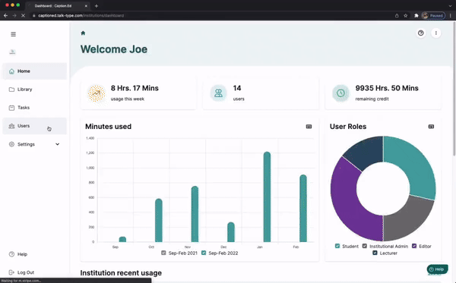Image resolution: width=456 pixels, height=283 pixels.
Task: Toggle the Editor legend checkbox
Action: (414, 246)
